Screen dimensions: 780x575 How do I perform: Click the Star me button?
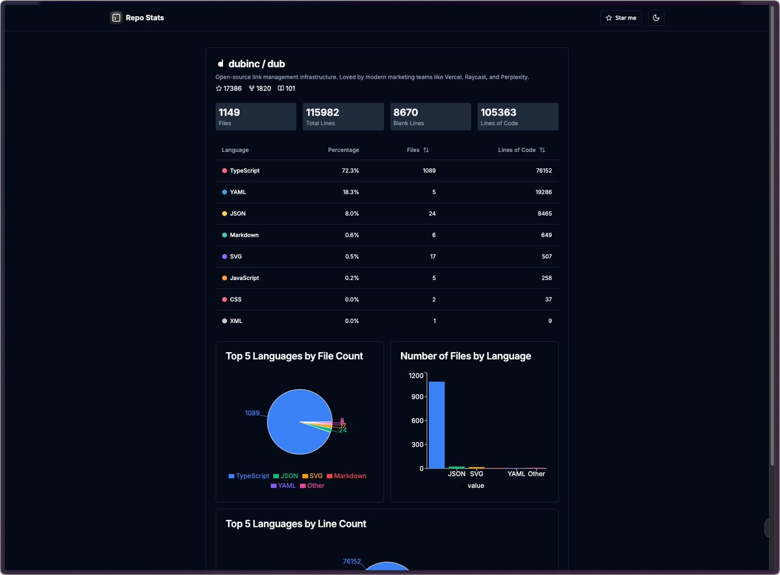point(621,18)
